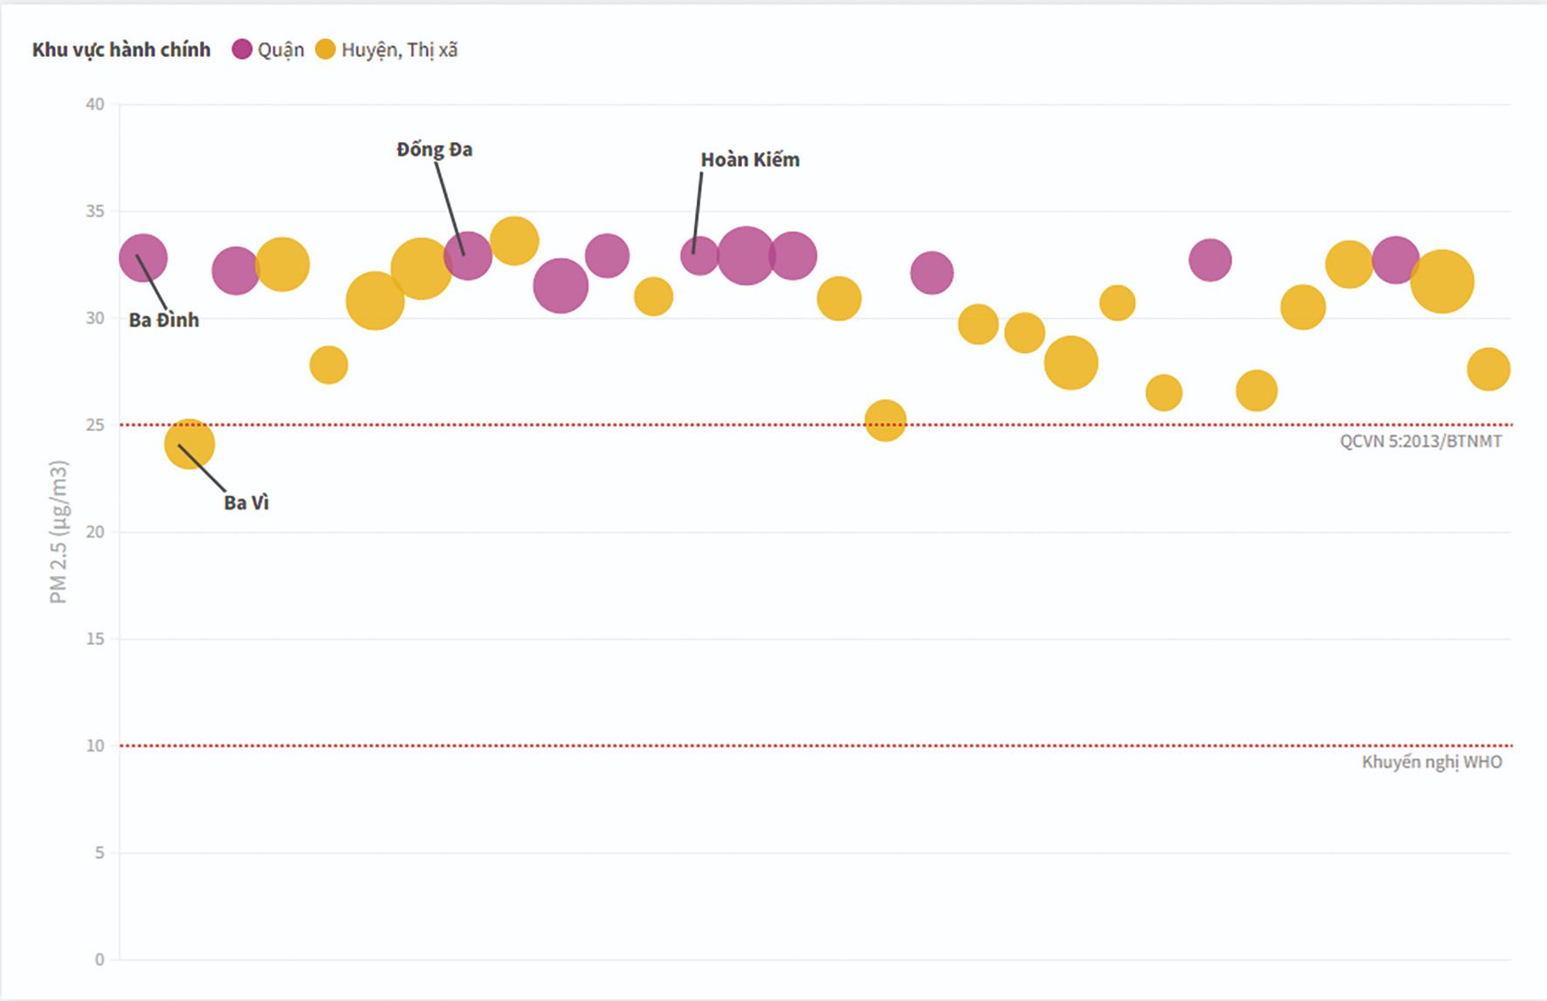Toggle the Quận legend label
This screenshot has height=1001, width=1547.
tap(281, 50)
